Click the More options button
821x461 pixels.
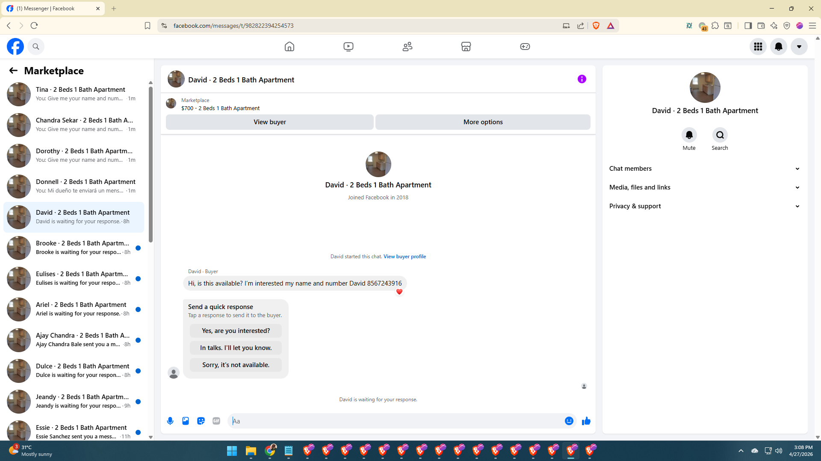coord(483,122)
